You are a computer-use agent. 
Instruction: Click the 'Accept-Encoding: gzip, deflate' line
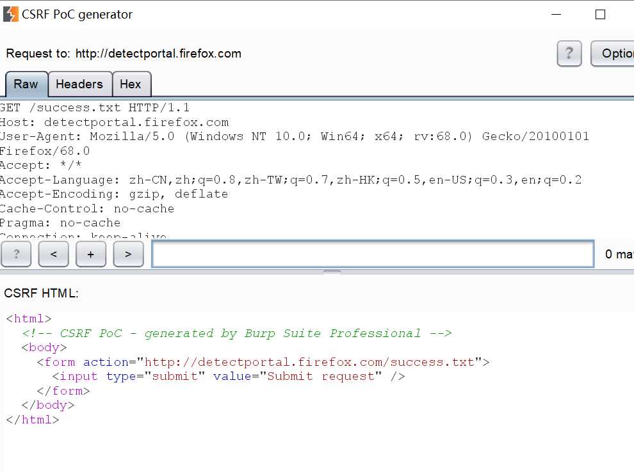pyautogui.click(x=114, y=194)
